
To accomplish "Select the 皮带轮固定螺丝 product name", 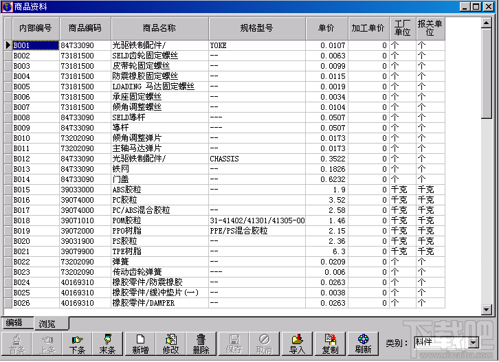I will click(159, 66).
